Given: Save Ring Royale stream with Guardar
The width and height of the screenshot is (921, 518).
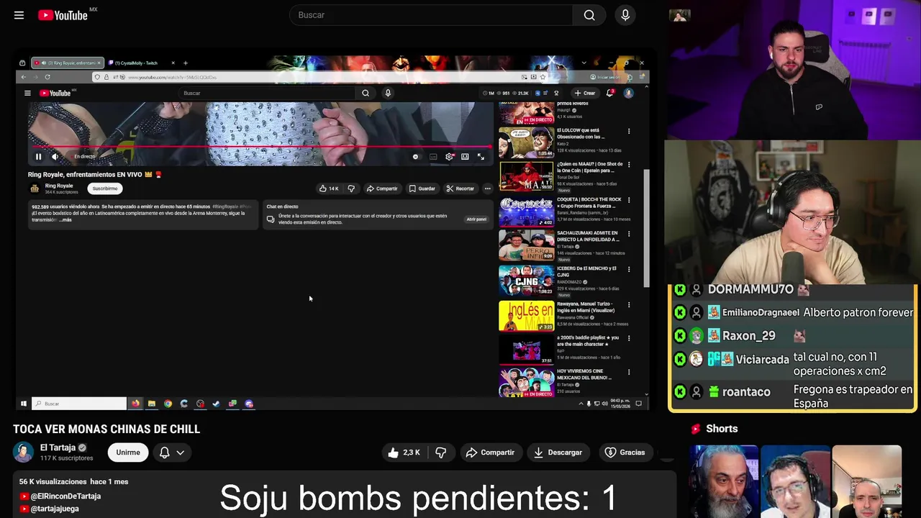Looking at the screenshot, I should coord(422,188).
